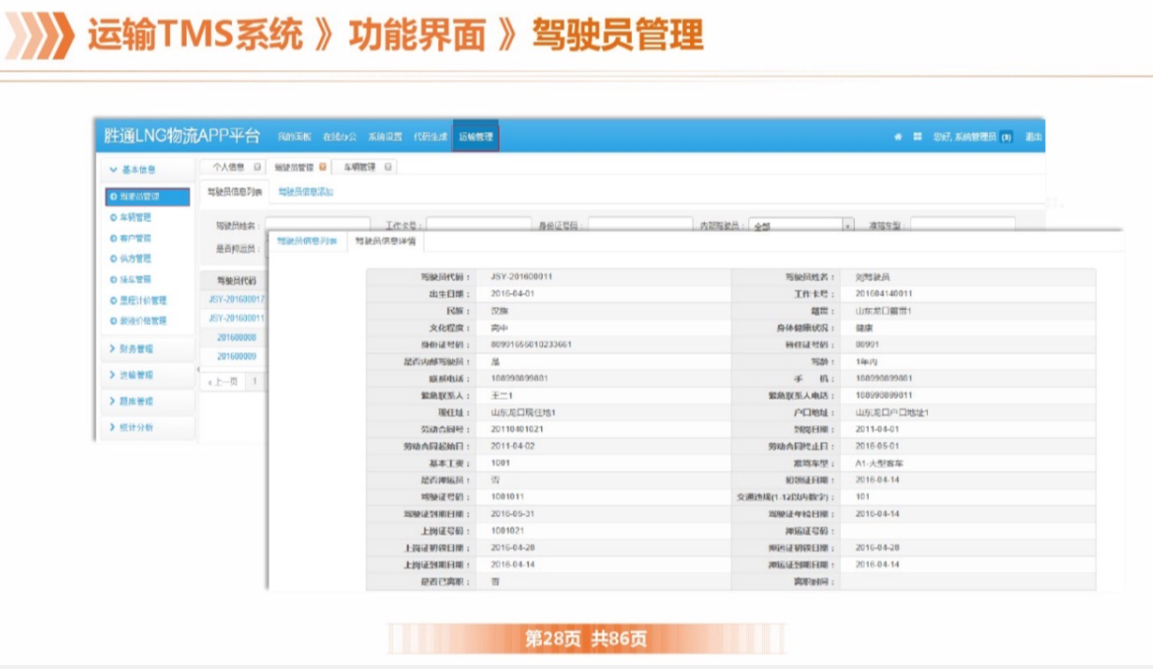Switch to 驾驶员信息列表 tab in detail panel
Screen dimensions: 1153x669
coord(306,241)
